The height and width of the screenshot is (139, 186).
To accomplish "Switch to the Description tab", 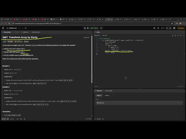I will (7, 32).
